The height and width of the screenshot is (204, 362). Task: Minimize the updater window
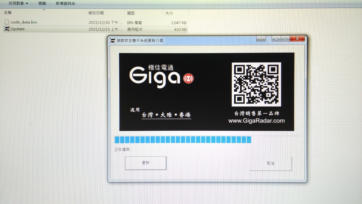coord(276,39)
